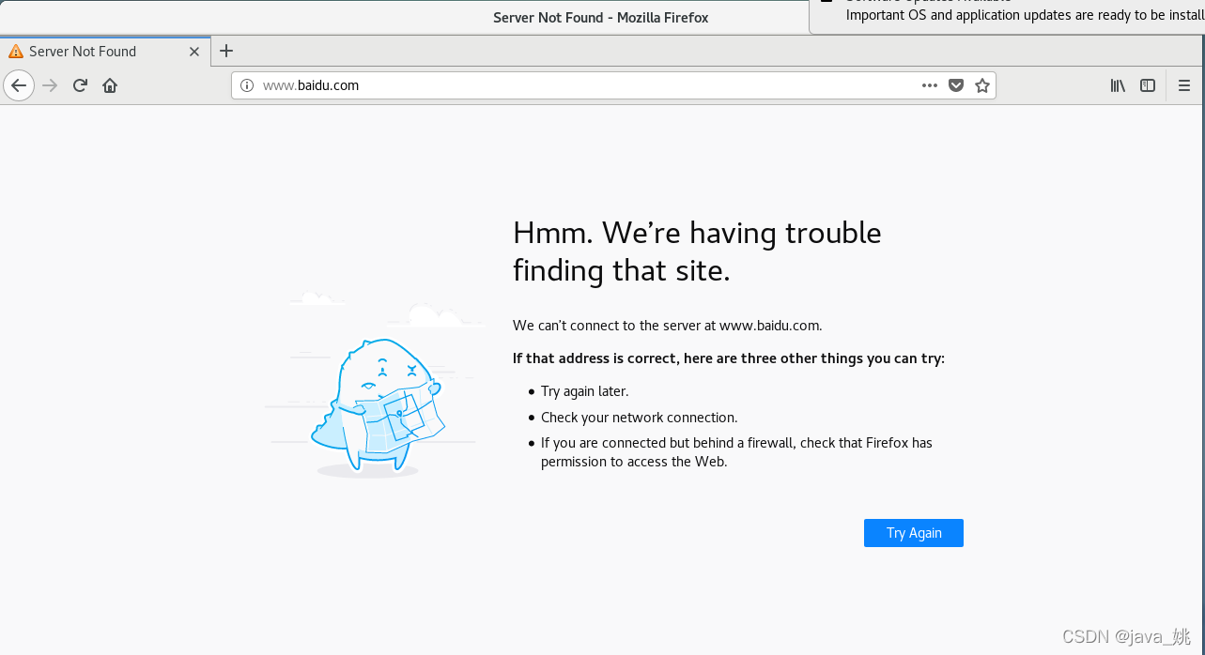The width and height of the screenshot is (1205, 655).
Task: Click 'We can't connect to the server' text
Action: (668, 326)
